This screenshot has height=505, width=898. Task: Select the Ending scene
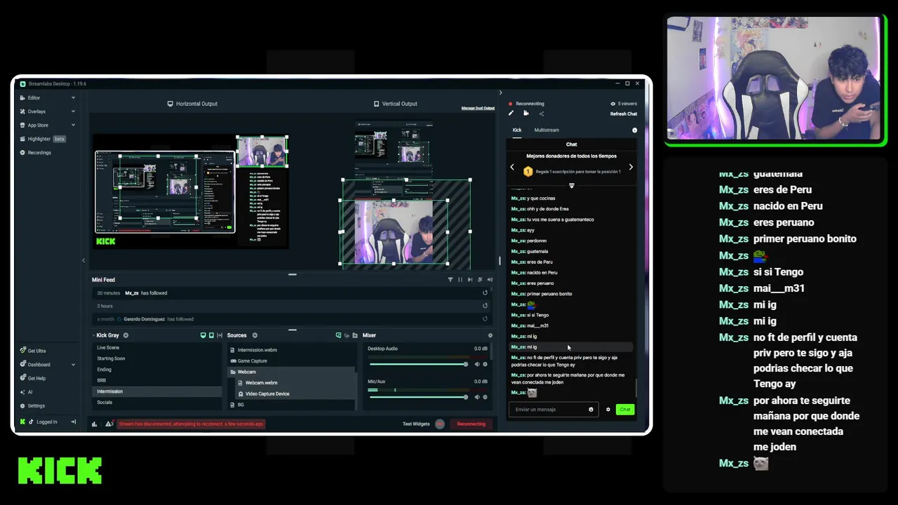point(157,370)
